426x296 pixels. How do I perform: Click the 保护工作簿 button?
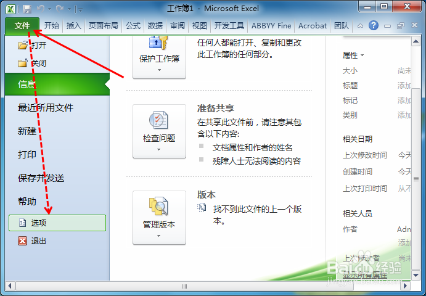point(159,57)
